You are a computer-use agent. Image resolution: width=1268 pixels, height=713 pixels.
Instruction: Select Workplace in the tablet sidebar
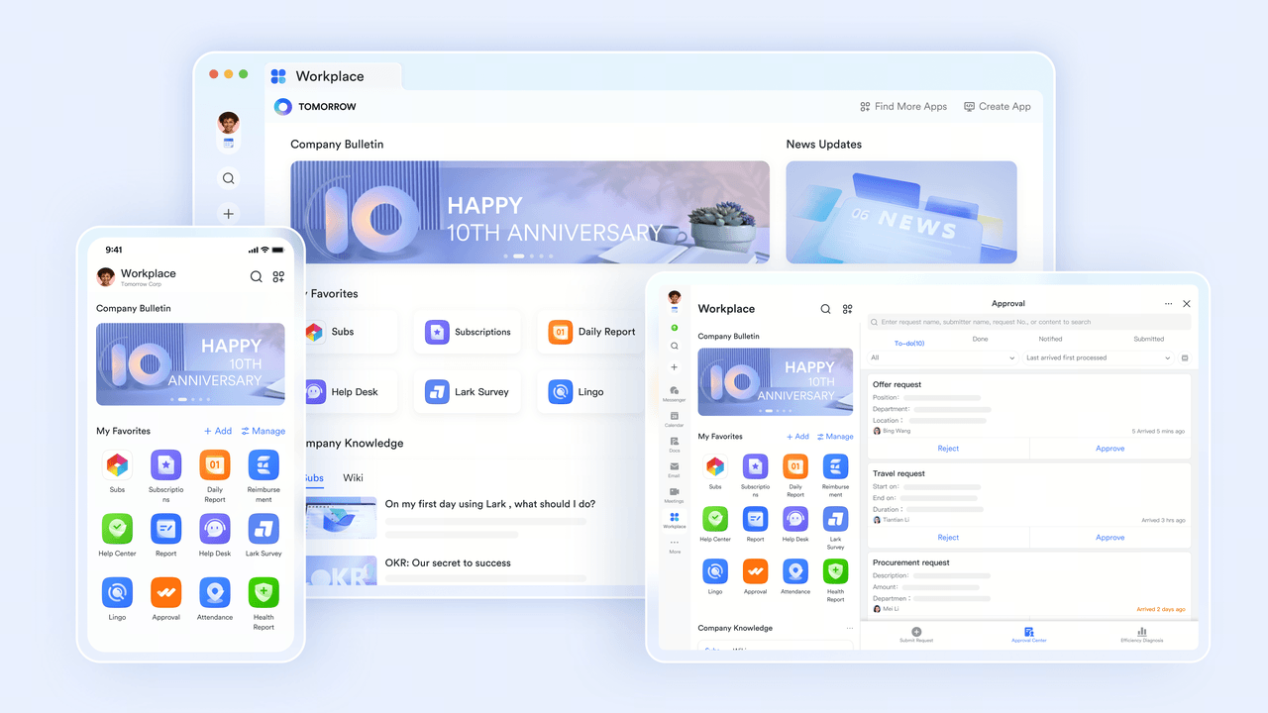(675, 520)
